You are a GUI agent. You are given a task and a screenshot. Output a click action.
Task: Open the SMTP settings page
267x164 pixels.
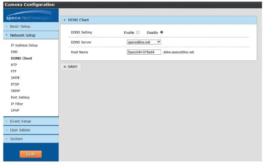coord(15,78)
